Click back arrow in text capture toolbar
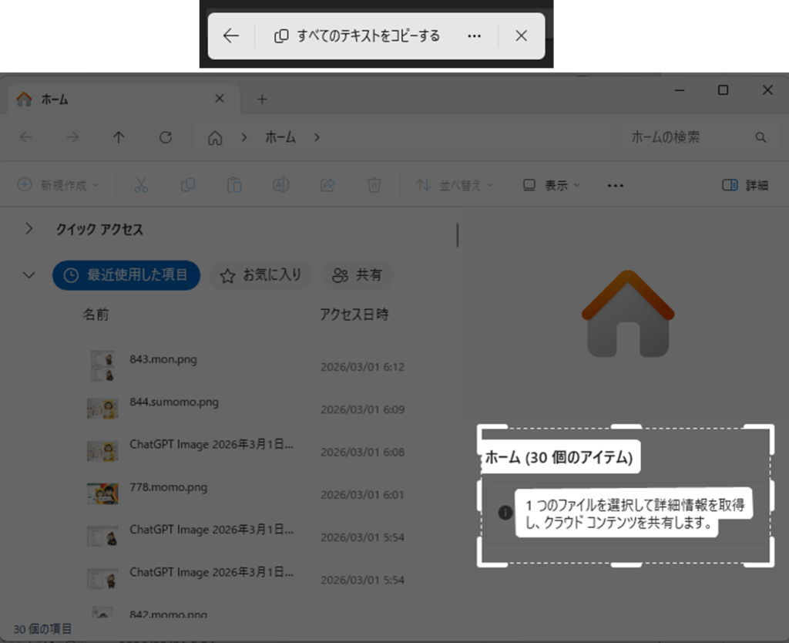The width and height of the screenshot is (789, 643). tap(230, 36)
